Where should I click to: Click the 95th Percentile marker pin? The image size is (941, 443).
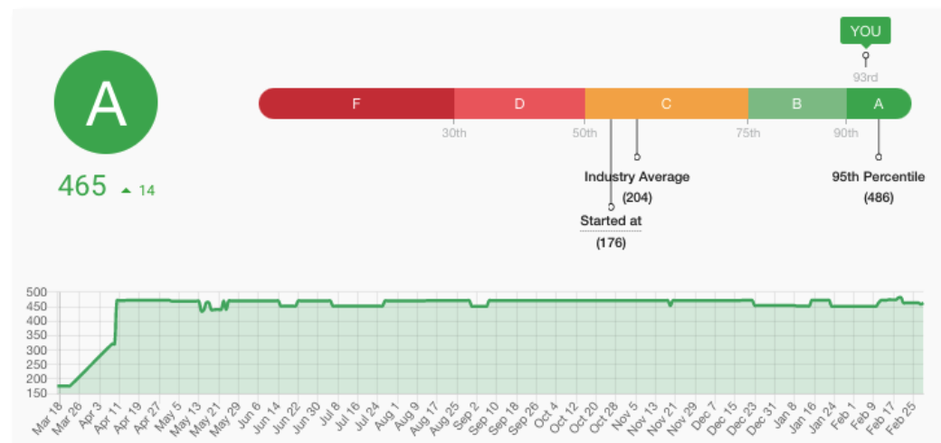point(879,157)
